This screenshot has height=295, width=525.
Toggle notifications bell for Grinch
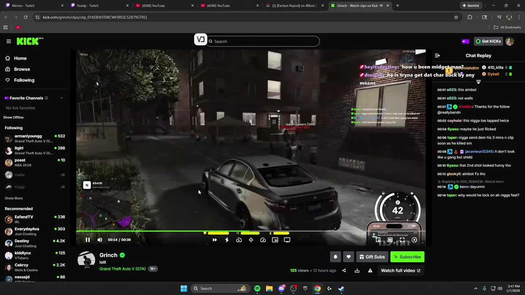[x=336, y=257]
